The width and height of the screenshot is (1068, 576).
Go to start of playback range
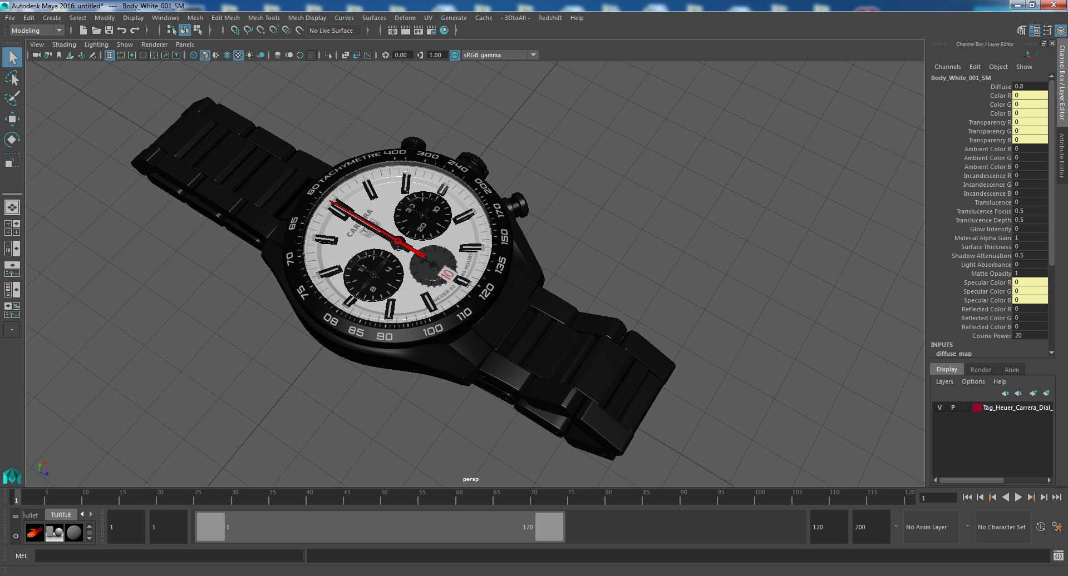[x=967, y=498]
